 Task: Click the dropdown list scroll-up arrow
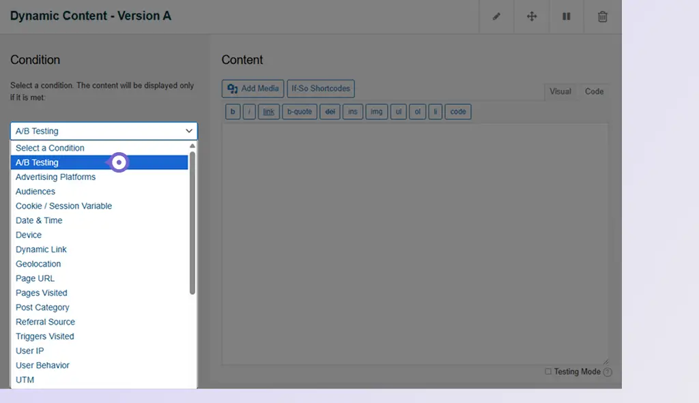coord(192,146)
